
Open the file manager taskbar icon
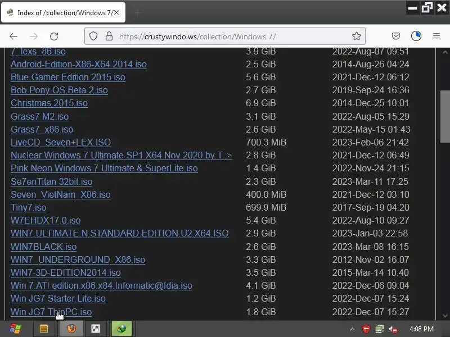pos(44,329)
